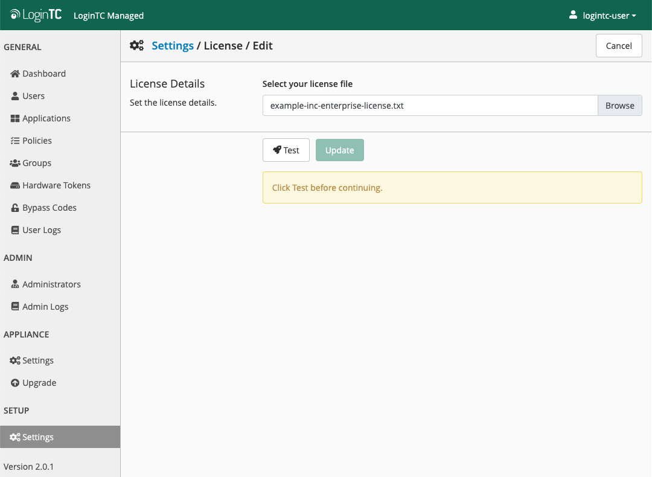Click the Hardware Tokens drive icon
Viewport: 652px width, 477px height.
pos(15,185)
